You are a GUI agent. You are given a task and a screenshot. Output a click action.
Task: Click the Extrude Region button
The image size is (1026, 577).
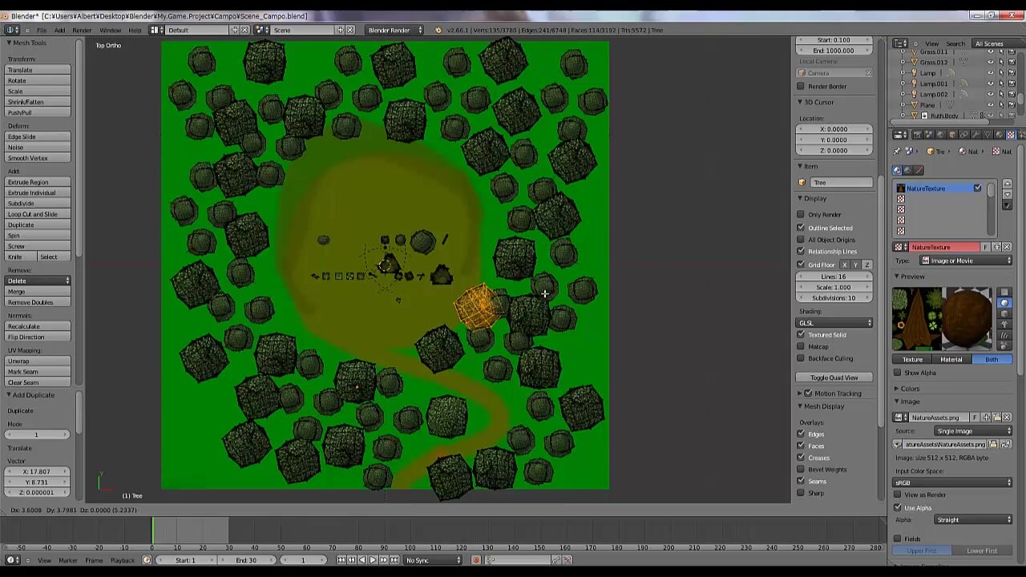38,182
